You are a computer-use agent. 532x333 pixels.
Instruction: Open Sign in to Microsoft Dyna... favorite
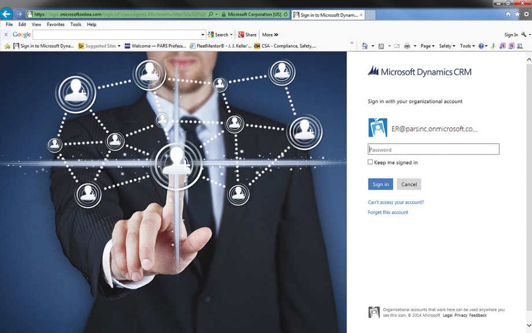coord(43,46)
